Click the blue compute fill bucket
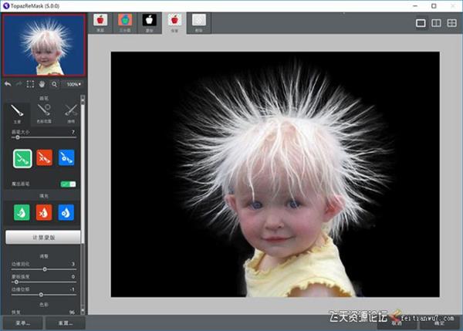 tap(67, 212)
